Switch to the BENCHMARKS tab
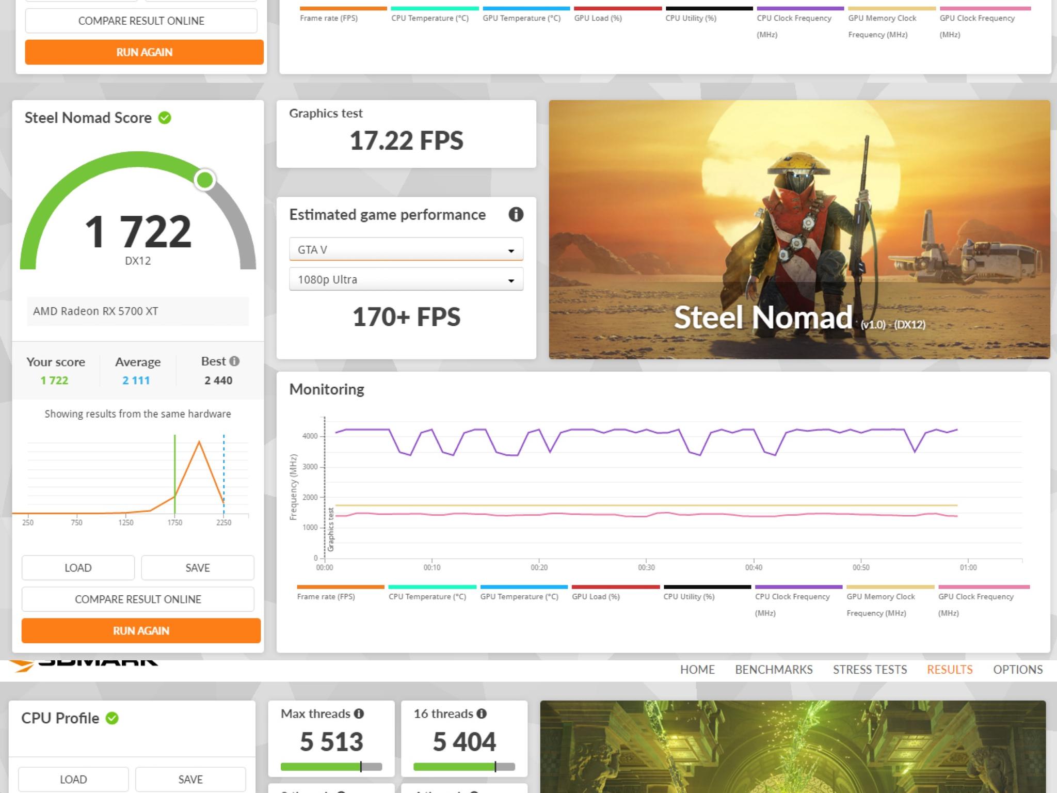The image size is (1057, 793). 774,670
